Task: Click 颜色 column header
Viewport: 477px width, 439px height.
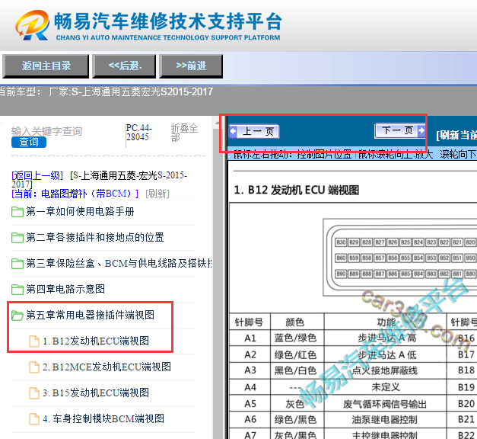Action: tap(297, 322)
